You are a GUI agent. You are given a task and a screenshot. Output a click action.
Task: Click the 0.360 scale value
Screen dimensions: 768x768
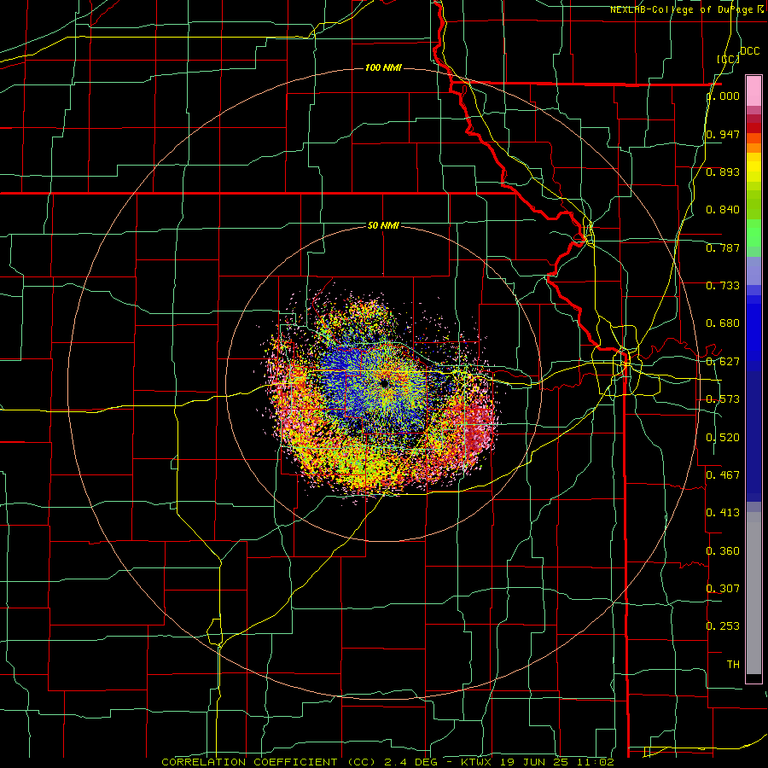coord(723,551)
